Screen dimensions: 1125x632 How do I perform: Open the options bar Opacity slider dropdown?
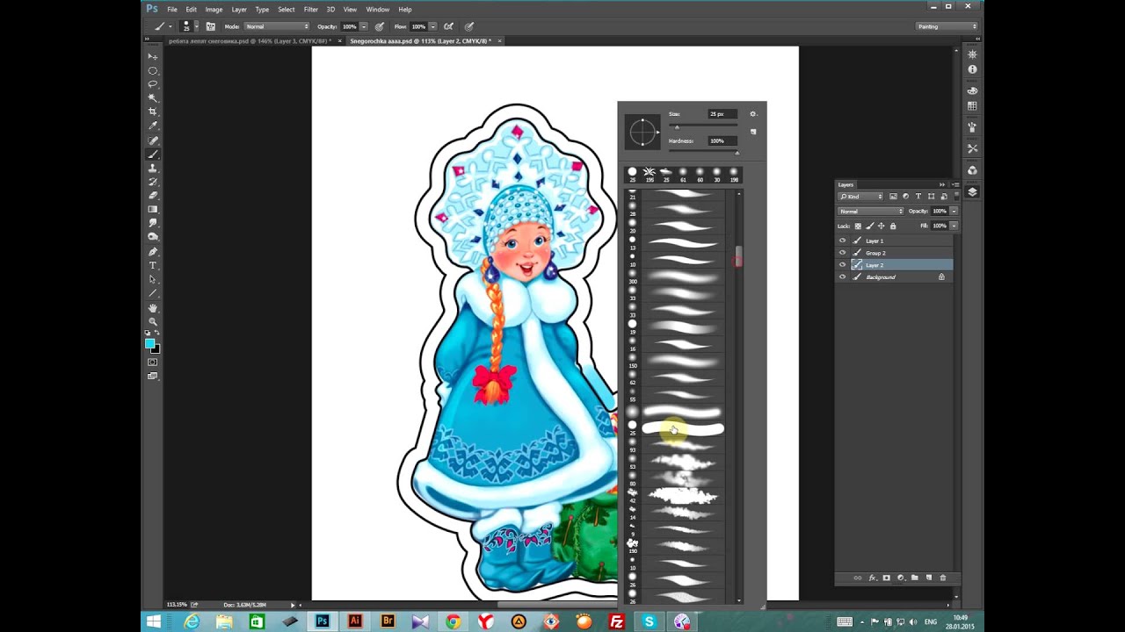[364, 26]
